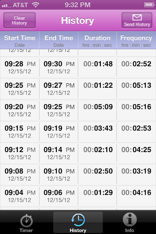
Task: Click the Send History button
Action: 137,20
